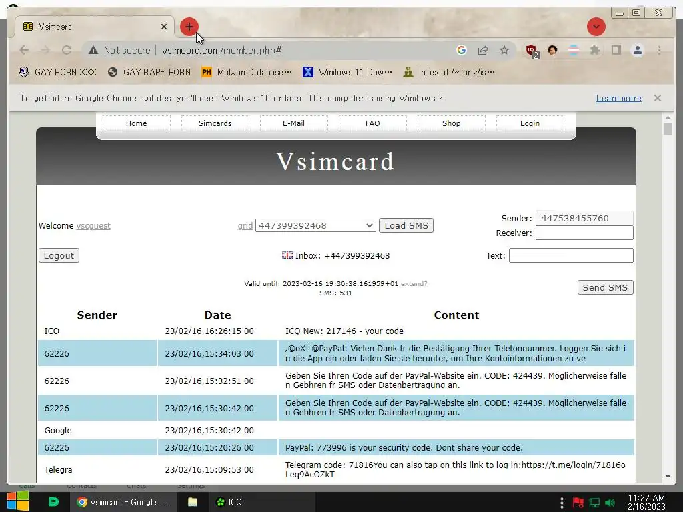The height and width of the screenshot is (512, 683).
Task: Open the Extensions puzzle piece menu
Action: (594, 51)
